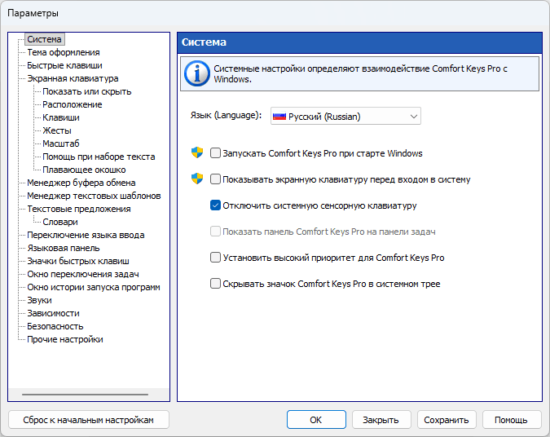Click the arrow of the language combo box

pos(414,117)
